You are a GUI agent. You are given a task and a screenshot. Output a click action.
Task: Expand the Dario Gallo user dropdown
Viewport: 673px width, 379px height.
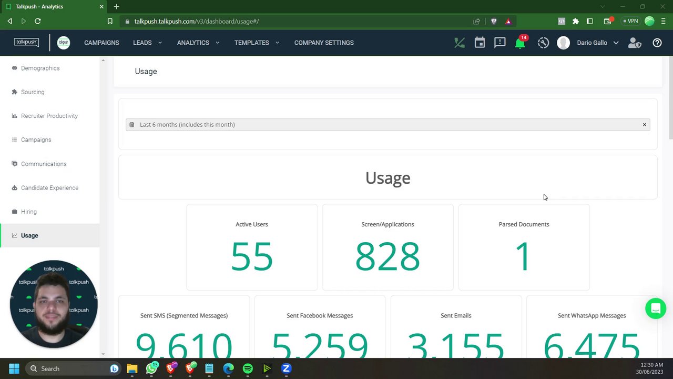tap(598, 43)
